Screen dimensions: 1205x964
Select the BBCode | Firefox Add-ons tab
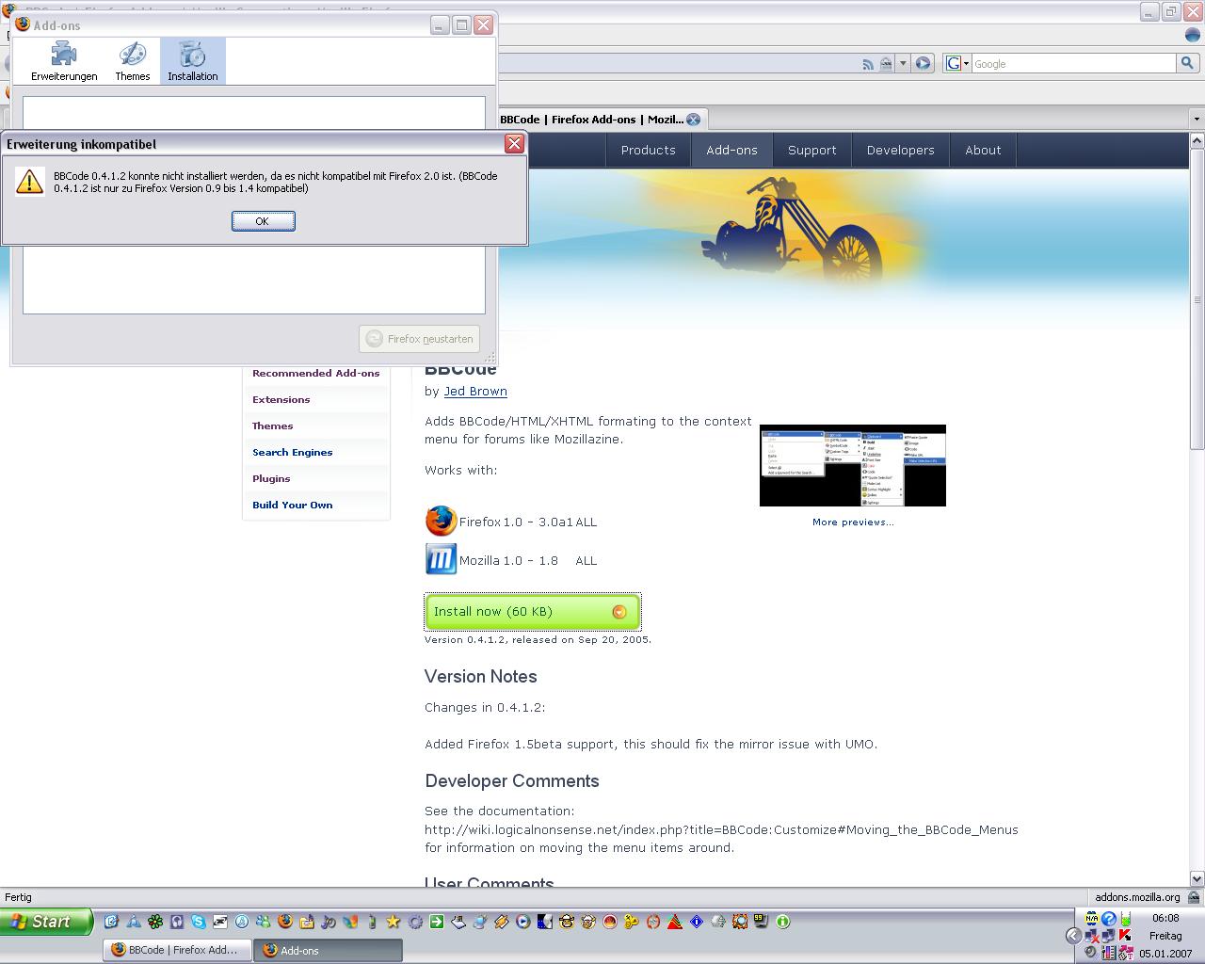(x=591, y=120)
